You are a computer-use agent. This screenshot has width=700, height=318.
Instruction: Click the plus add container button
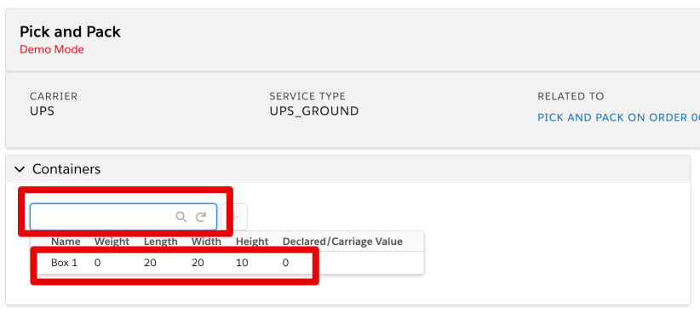click(235, 217)
